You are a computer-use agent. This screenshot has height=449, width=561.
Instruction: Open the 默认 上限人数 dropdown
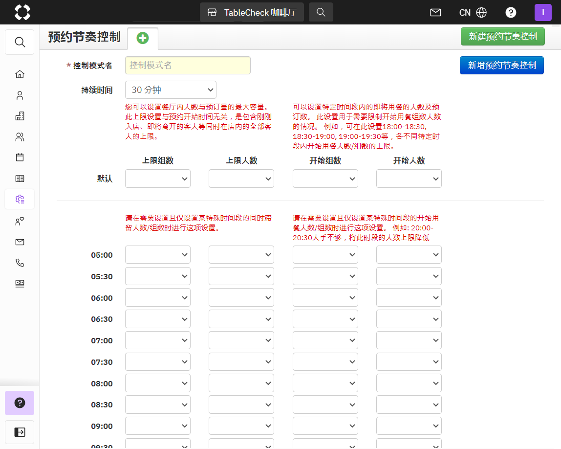pyautogui.click(x=241, y=179)
